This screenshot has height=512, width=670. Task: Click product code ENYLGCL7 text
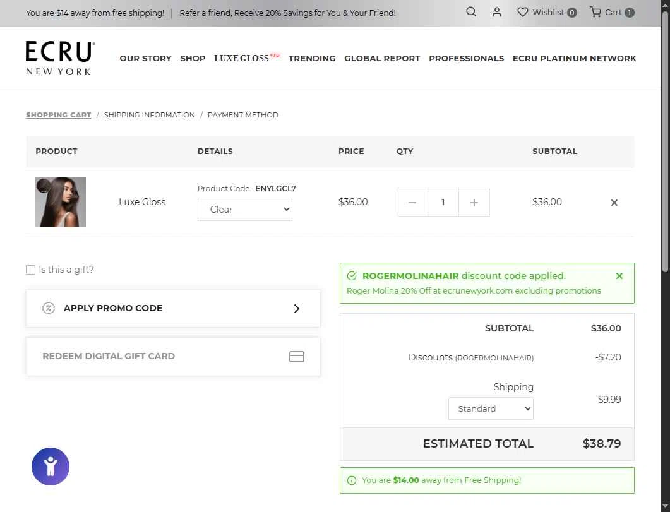(275, 188)
